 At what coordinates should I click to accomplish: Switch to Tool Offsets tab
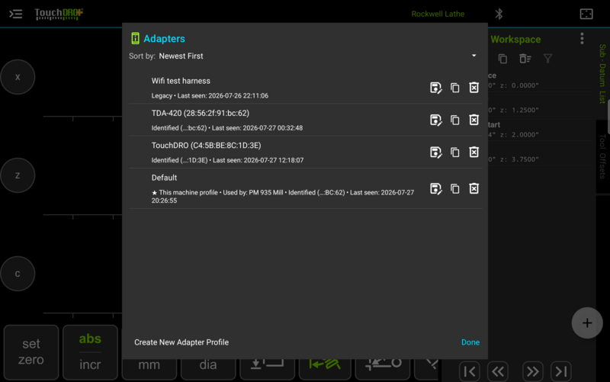(602, 156)
